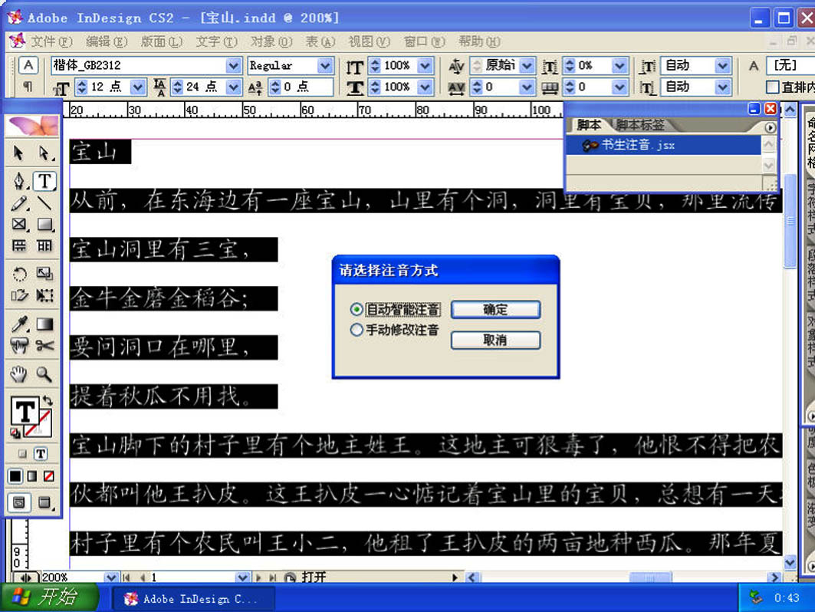Viewport: 815px width, 612px height.
Task: Select the Rotate tool
Action: (19, 274)
